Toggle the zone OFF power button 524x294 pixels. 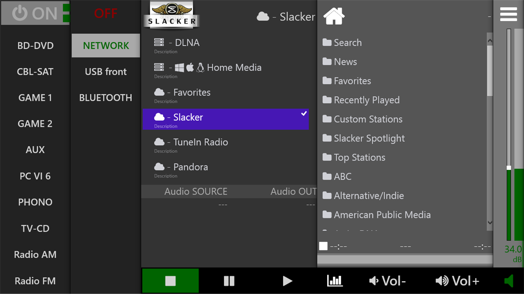pos(106,13)
